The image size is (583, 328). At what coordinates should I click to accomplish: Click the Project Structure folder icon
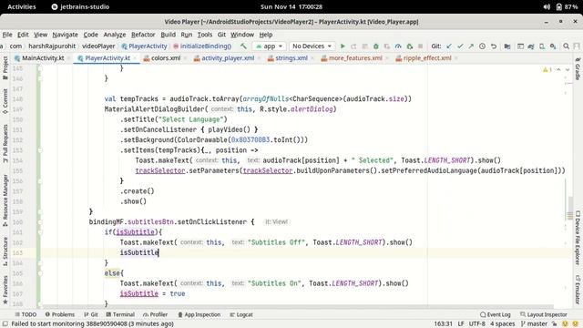(507, 46)
